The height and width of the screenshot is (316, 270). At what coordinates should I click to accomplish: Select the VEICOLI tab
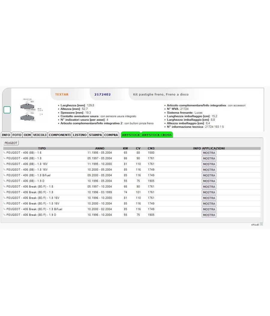coord(40,135)
